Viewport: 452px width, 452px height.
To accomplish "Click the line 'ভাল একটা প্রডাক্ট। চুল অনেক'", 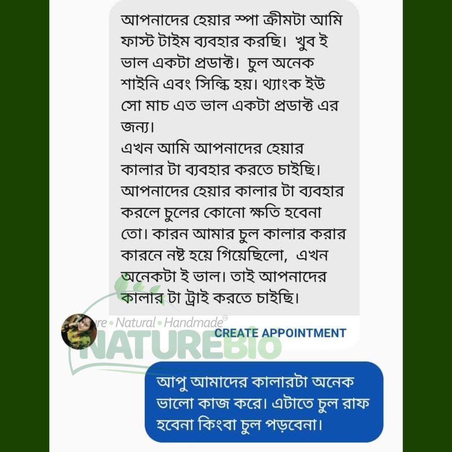I will 217,63.
